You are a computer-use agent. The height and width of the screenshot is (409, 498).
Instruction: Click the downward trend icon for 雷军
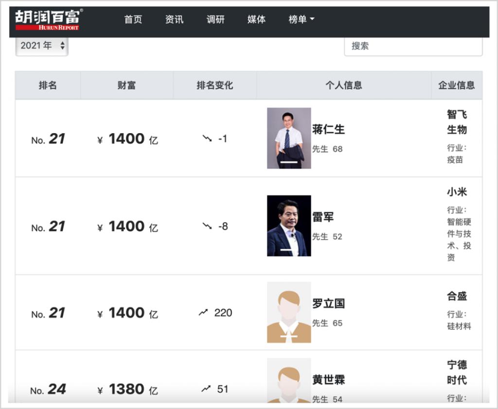point(207,226)
